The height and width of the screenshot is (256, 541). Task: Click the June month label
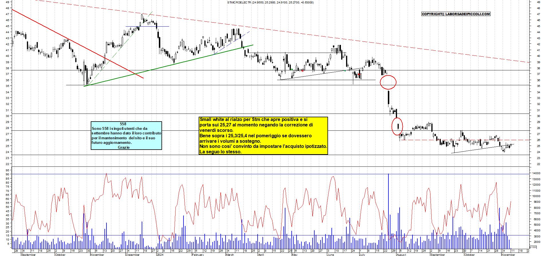tap(331, 255)
